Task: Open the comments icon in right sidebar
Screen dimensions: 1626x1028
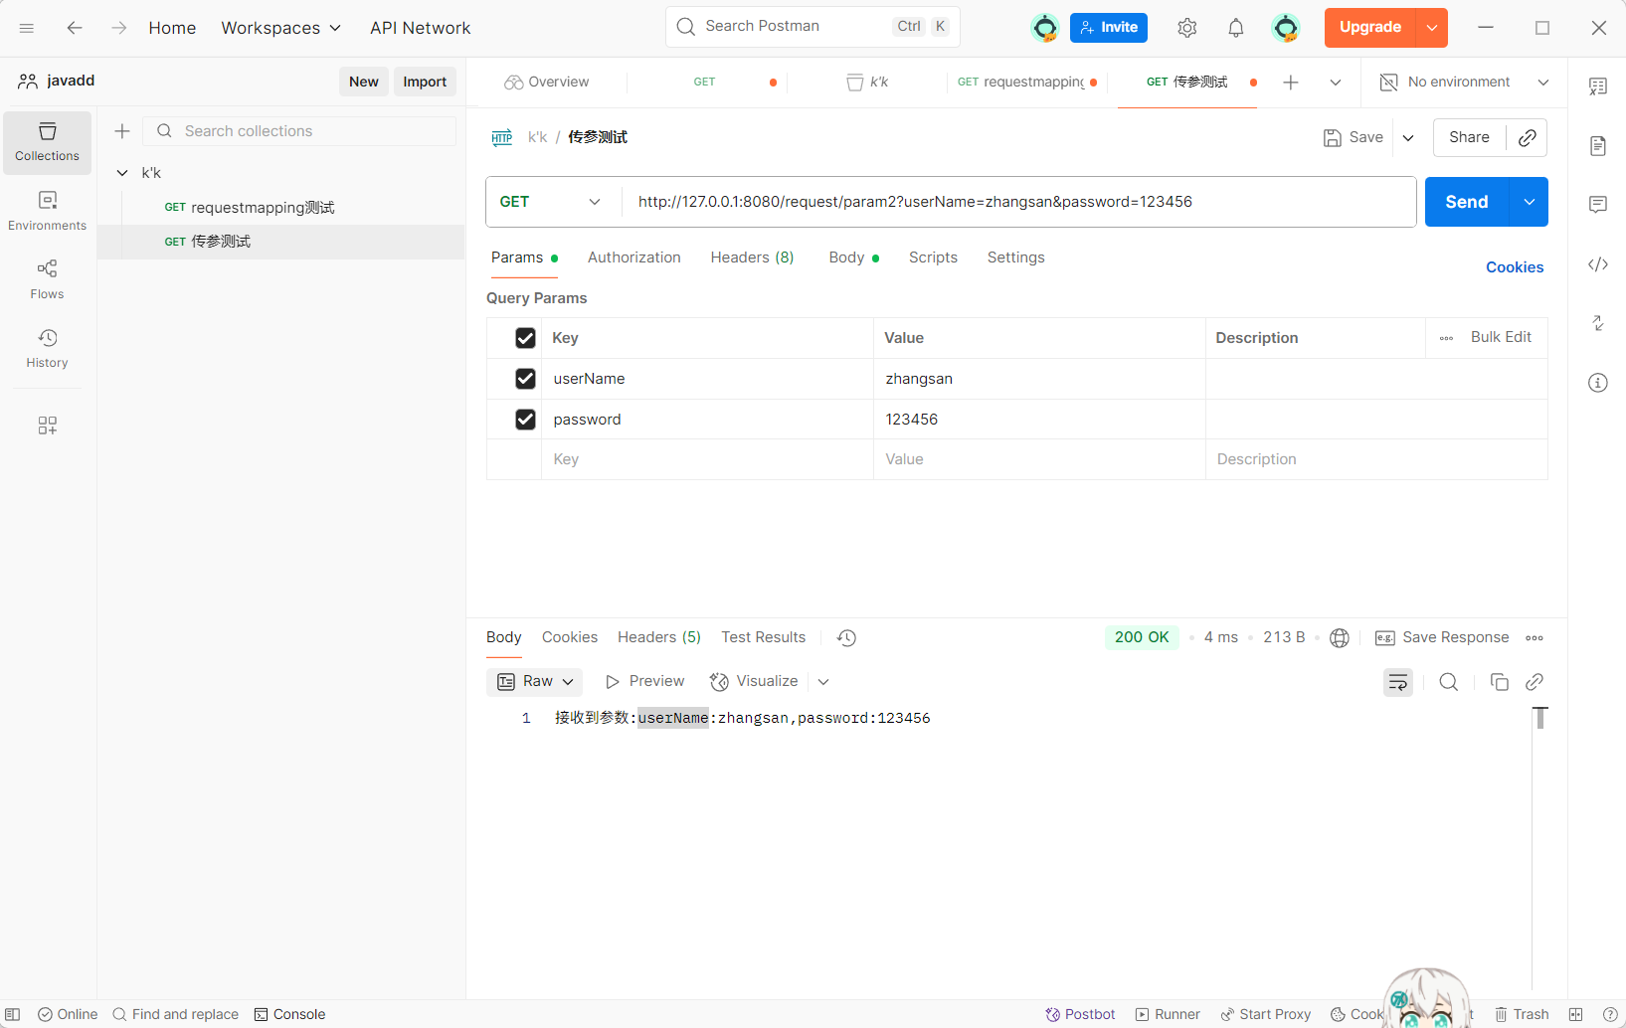Action: pos(1598,205)
